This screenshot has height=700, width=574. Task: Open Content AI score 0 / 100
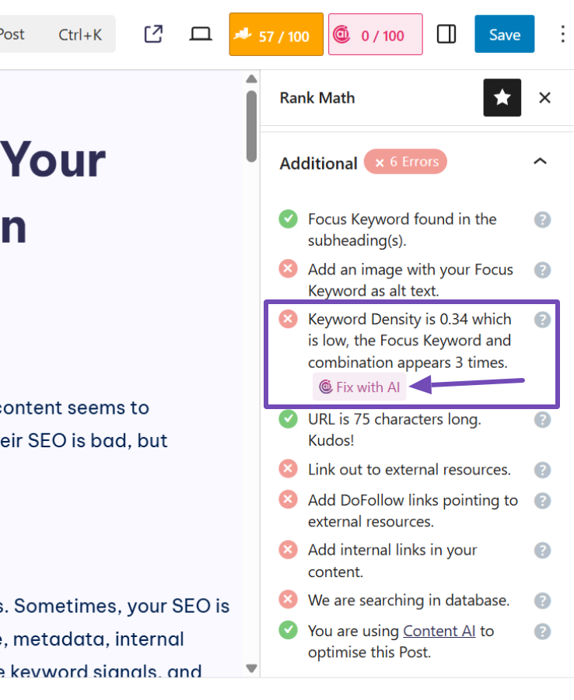tap(376, 35)
